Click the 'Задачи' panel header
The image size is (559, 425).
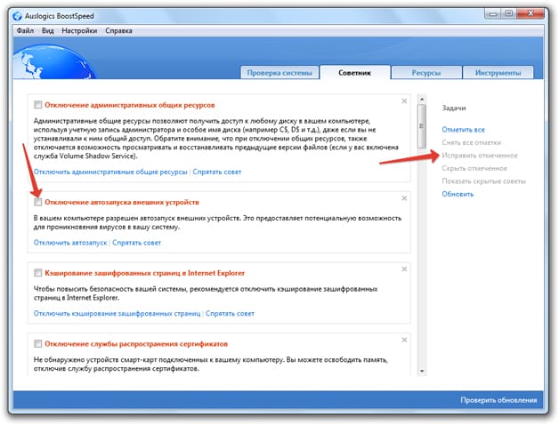454,108
